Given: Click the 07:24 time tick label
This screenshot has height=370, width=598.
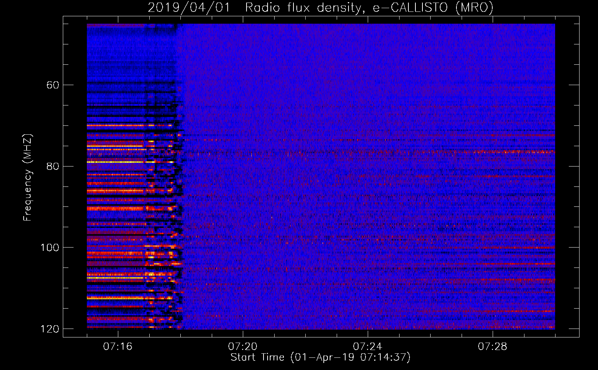Looking at the screenshot, I should (367, 347).
